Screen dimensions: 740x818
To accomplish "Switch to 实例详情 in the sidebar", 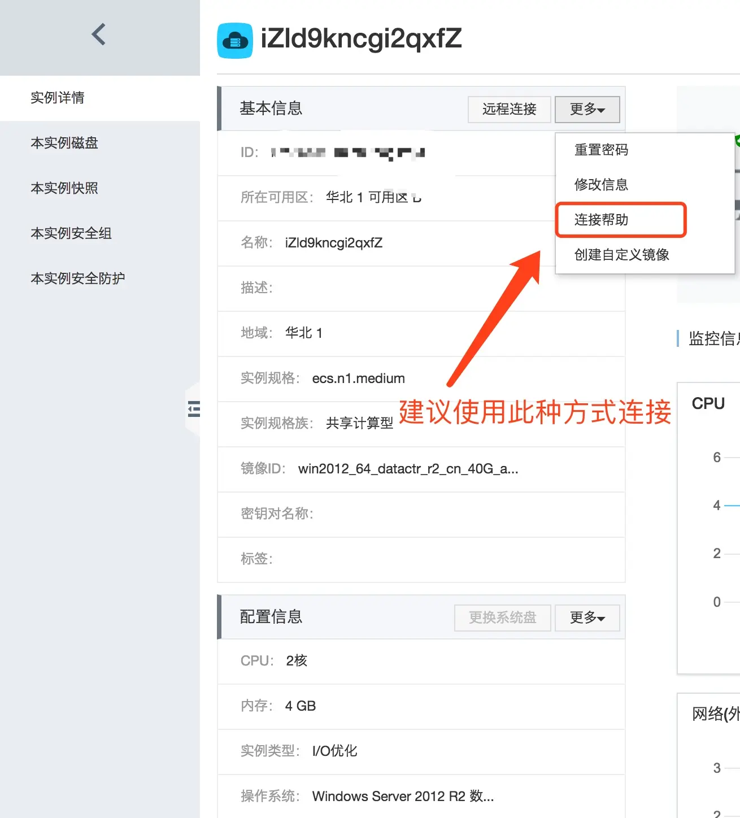I will [58, 97].
